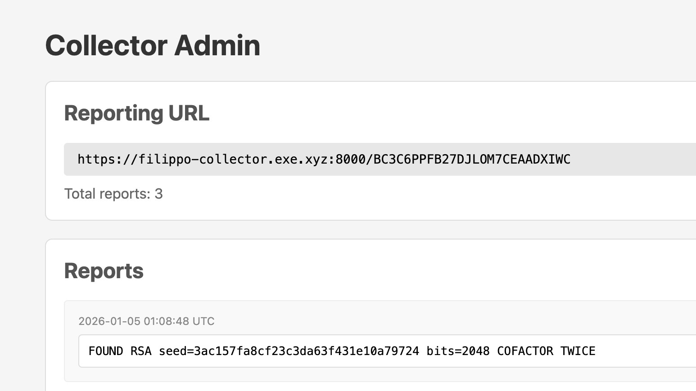
Task: Select the seed hex value 3ac157fa8cf23c3da63f431e10a79724
Action: [306, 351]
